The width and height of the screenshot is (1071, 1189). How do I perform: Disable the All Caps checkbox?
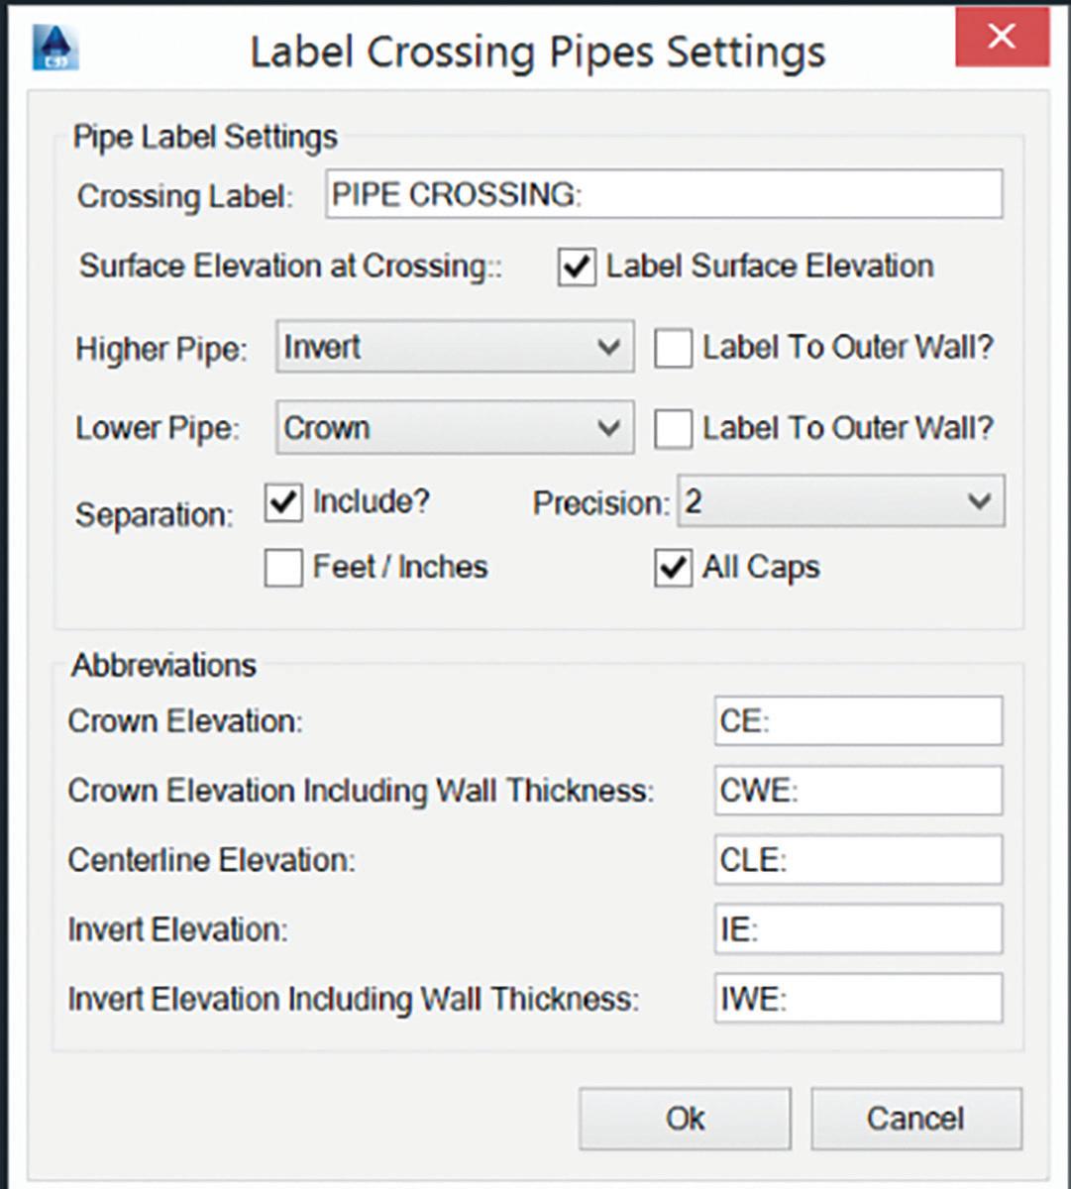pyautogui.click(x=673, y=569)
